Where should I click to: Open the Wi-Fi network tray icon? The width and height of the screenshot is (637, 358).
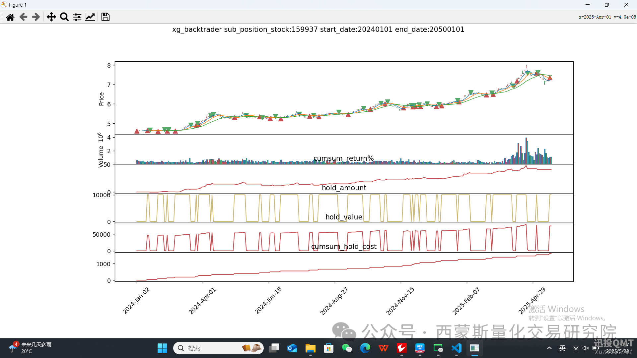pos(576,348)
